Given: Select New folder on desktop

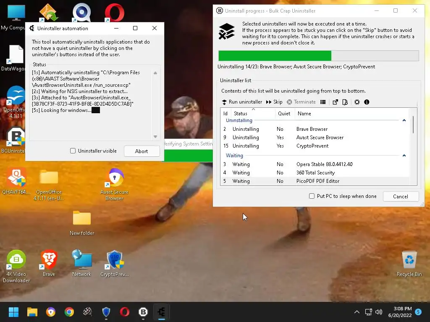Looking at the screenshot, I should (x=82, y=223).
